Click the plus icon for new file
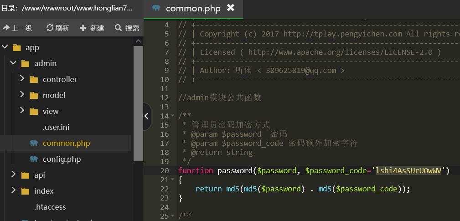Viewport: 460px width, 221px height. 83,28
